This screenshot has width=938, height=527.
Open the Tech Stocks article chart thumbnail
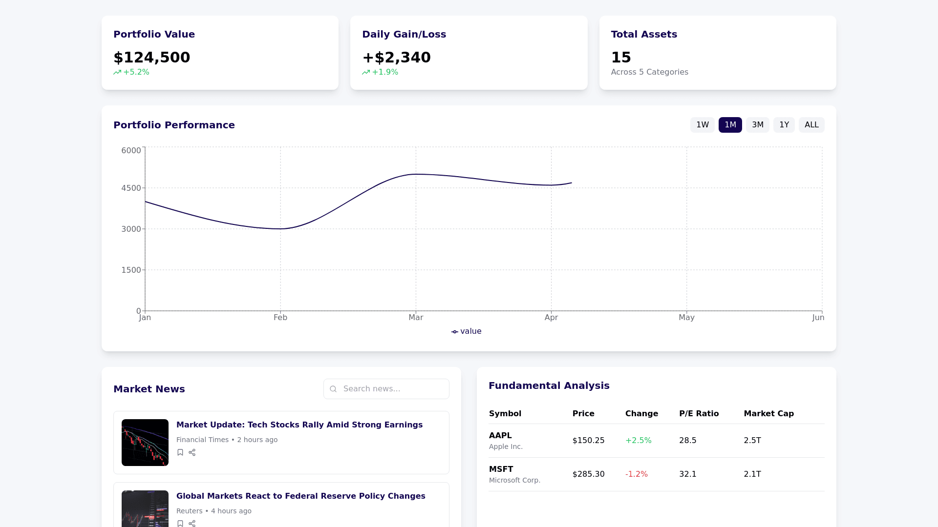[x=145, y=443]
